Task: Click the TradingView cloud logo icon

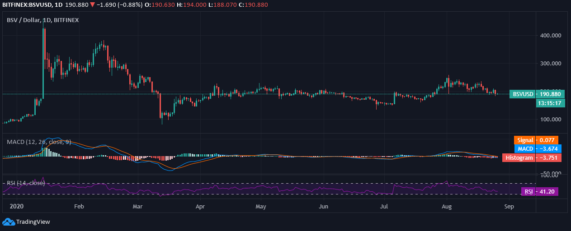Action: point(9,222)
